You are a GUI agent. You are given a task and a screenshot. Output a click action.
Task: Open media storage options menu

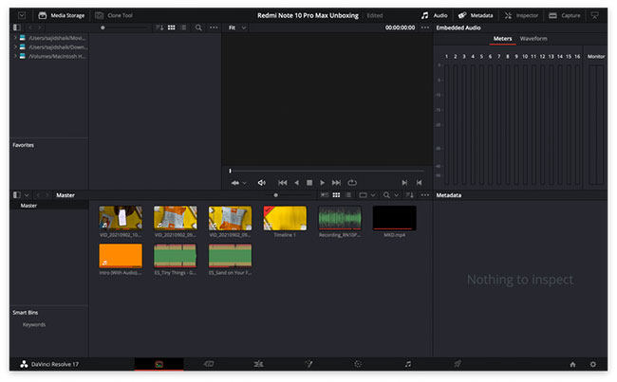(x=214, y=27)
